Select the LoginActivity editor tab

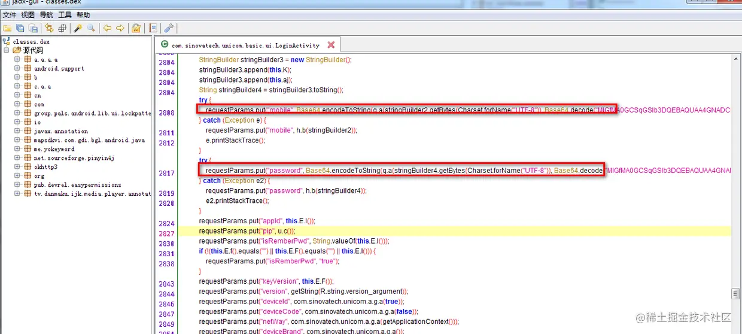pyautogui.click(x=247, y=45)
